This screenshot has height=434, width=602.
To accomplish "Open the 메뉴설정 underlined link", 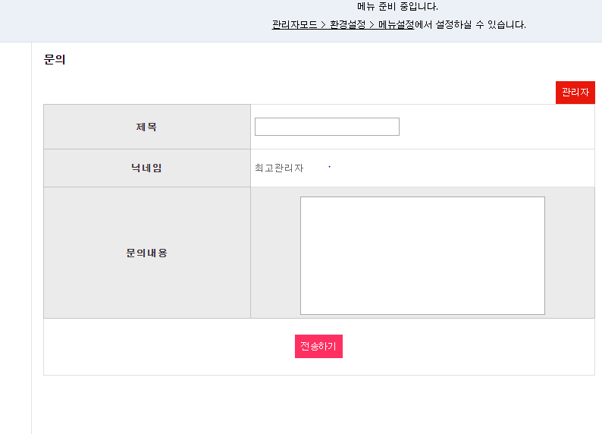I will (397, 25).
